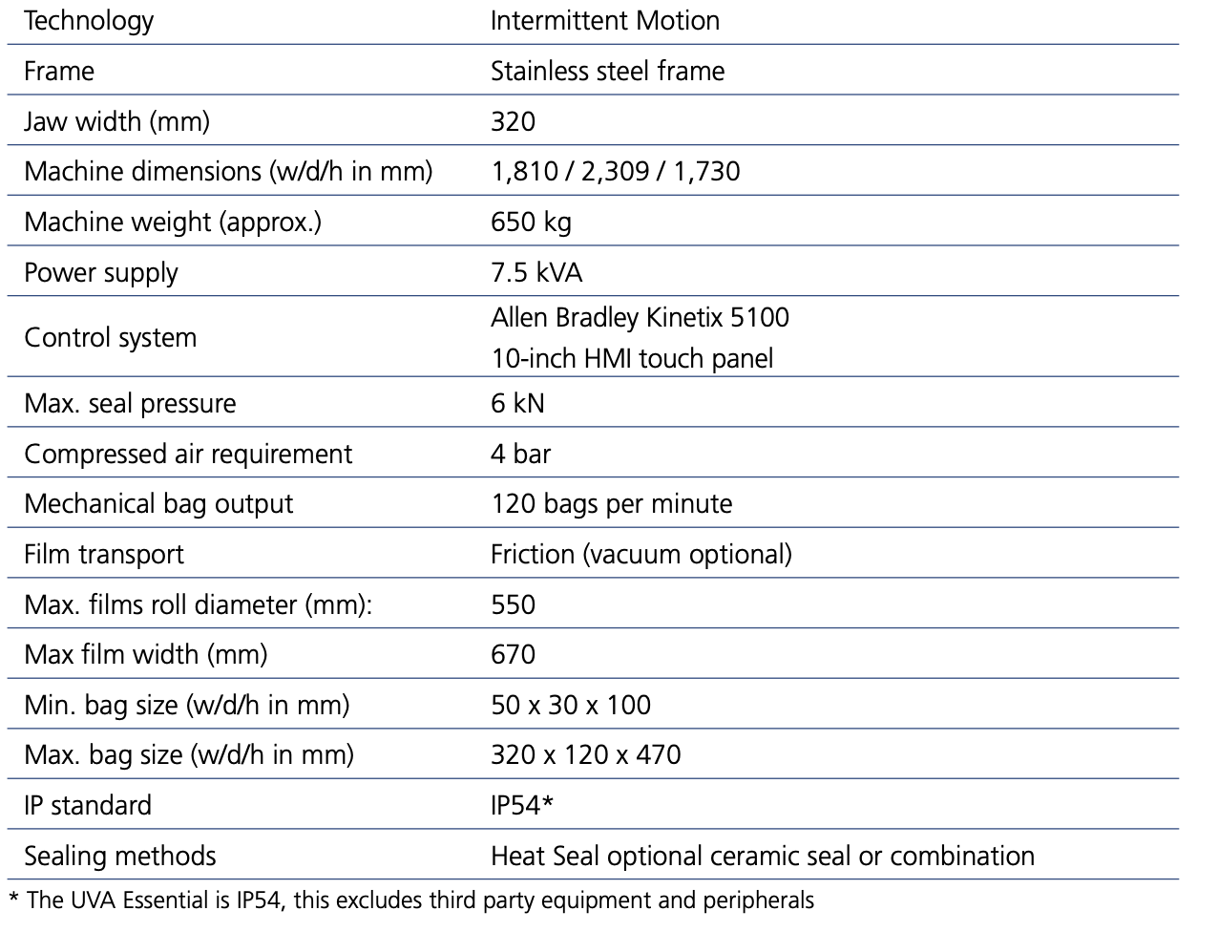
Task: Click the max bag size "320 x 120 x 470"
Action: [585, 755]
